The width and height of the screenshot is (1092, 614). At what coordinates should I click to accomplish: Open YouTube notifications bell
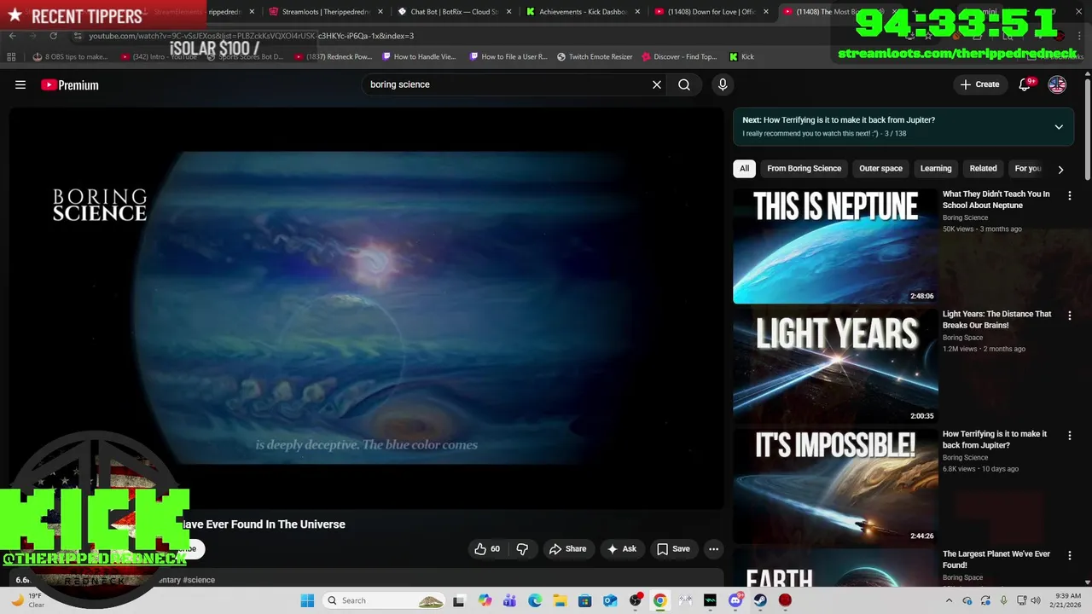pyautogui.click(x=1025, y=84)
